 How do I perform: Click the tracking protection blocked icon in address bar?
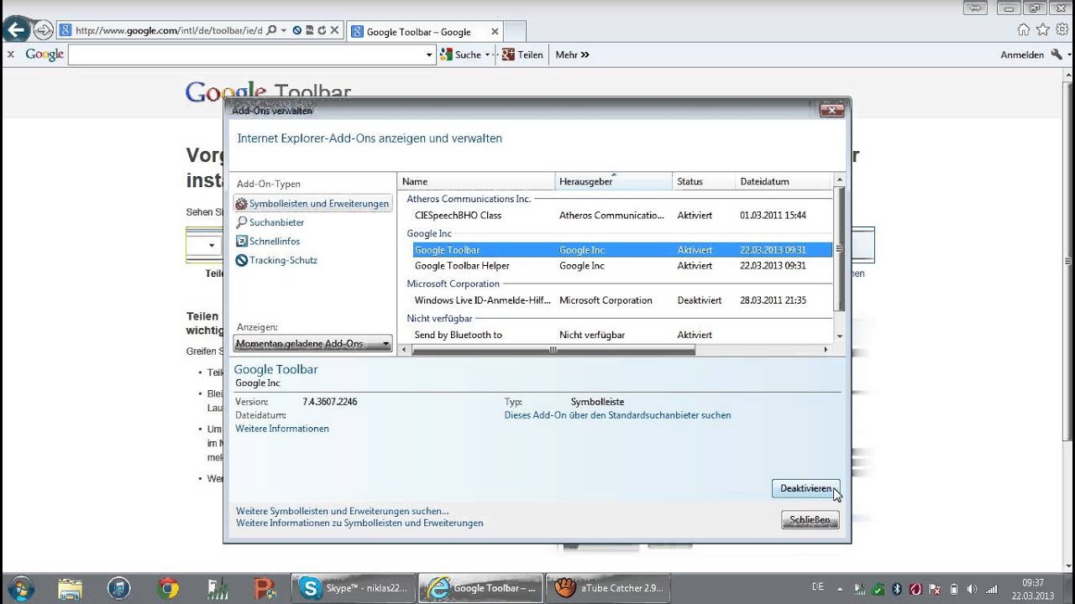[296, 31]
